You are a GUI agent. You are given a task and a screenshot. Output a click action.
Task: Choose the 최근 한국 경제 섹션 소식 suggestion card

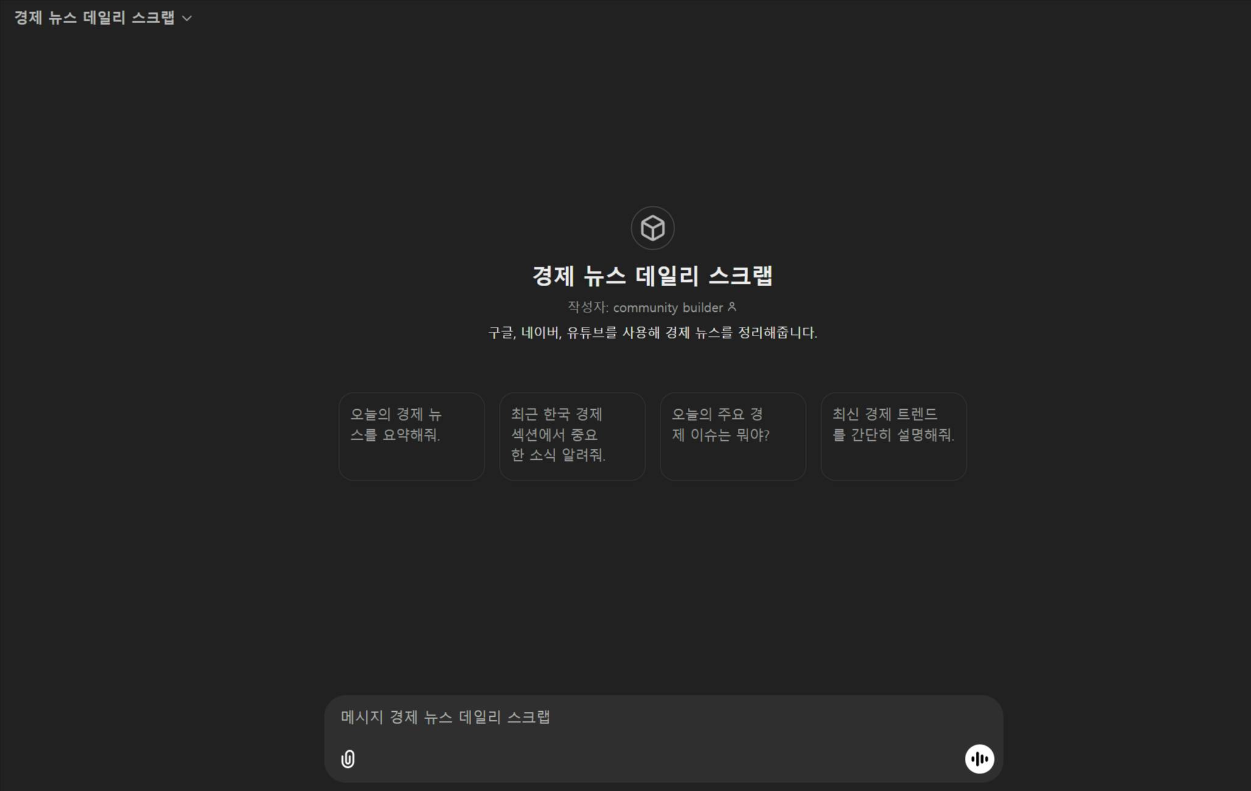tap(572, 436)
